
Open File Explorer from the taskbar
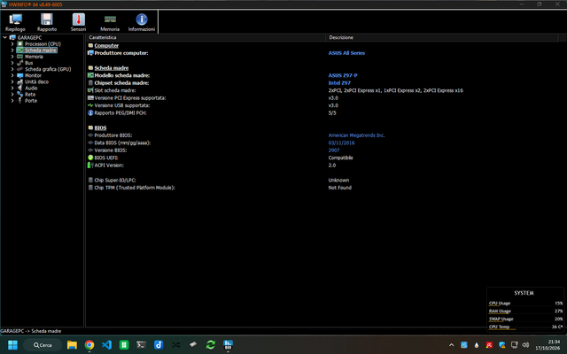coord(72,345)
